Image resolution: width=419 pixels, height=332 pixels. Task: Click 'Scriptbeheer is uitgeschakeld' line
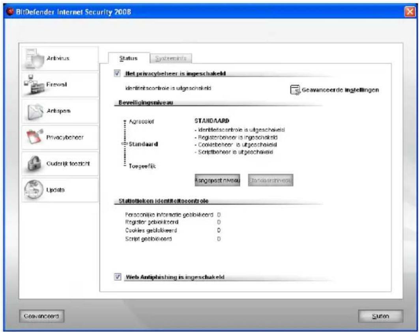[x=234, y=152]
